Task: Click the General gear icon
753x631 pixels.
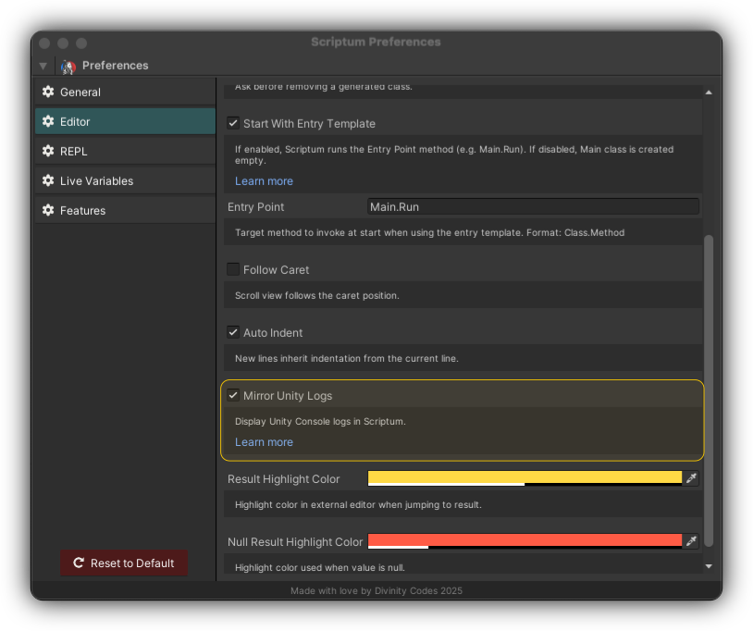Action: [x=48, y=92]
